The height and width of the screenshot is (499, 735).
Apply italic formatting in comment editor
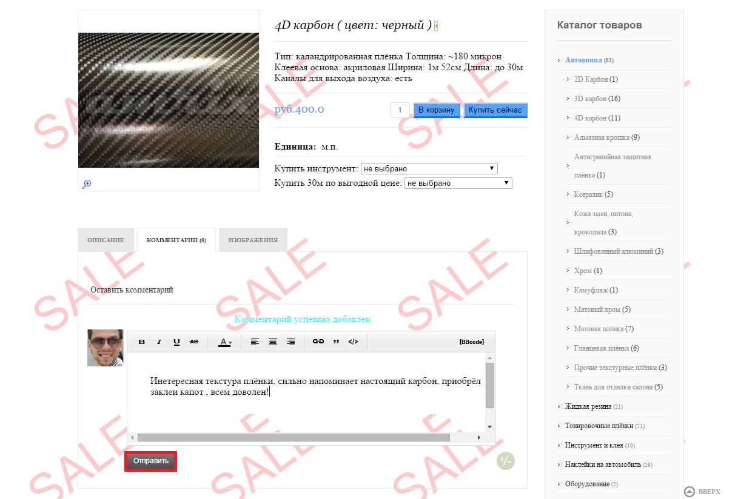(x=159, y=342)
